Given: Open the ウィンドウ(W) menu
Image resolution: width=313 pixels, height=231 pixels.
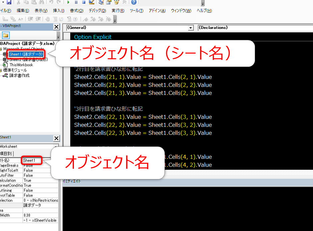Looking at the screenshot, I should tap(181, 11).
